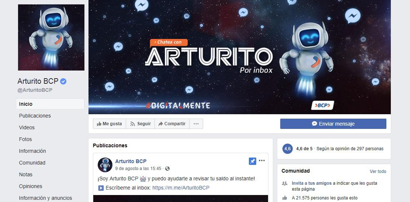Open the m.me/ArturitoBCP link
410x202 pixels.
[x=181, y=188]
